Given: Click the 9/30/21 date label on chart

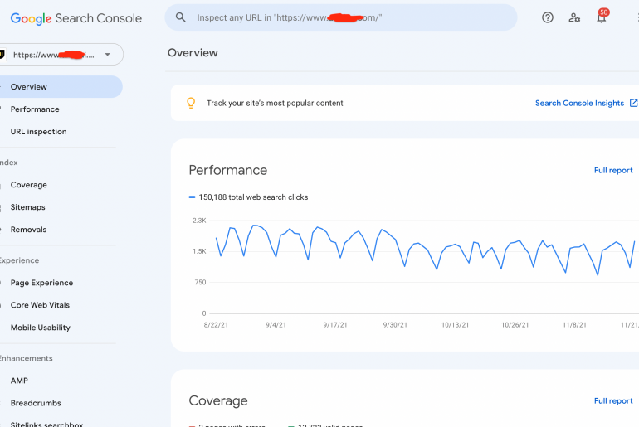Looking at the screenshot, I should pyautogui.click(x=395, y=325).
